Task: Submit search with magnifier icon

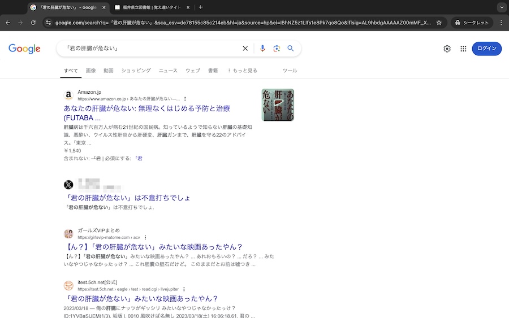Action: tap(291, 49)
